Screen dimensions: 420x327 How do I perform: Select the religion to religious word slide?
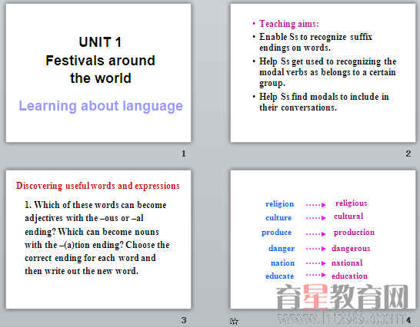pos(323,239)
